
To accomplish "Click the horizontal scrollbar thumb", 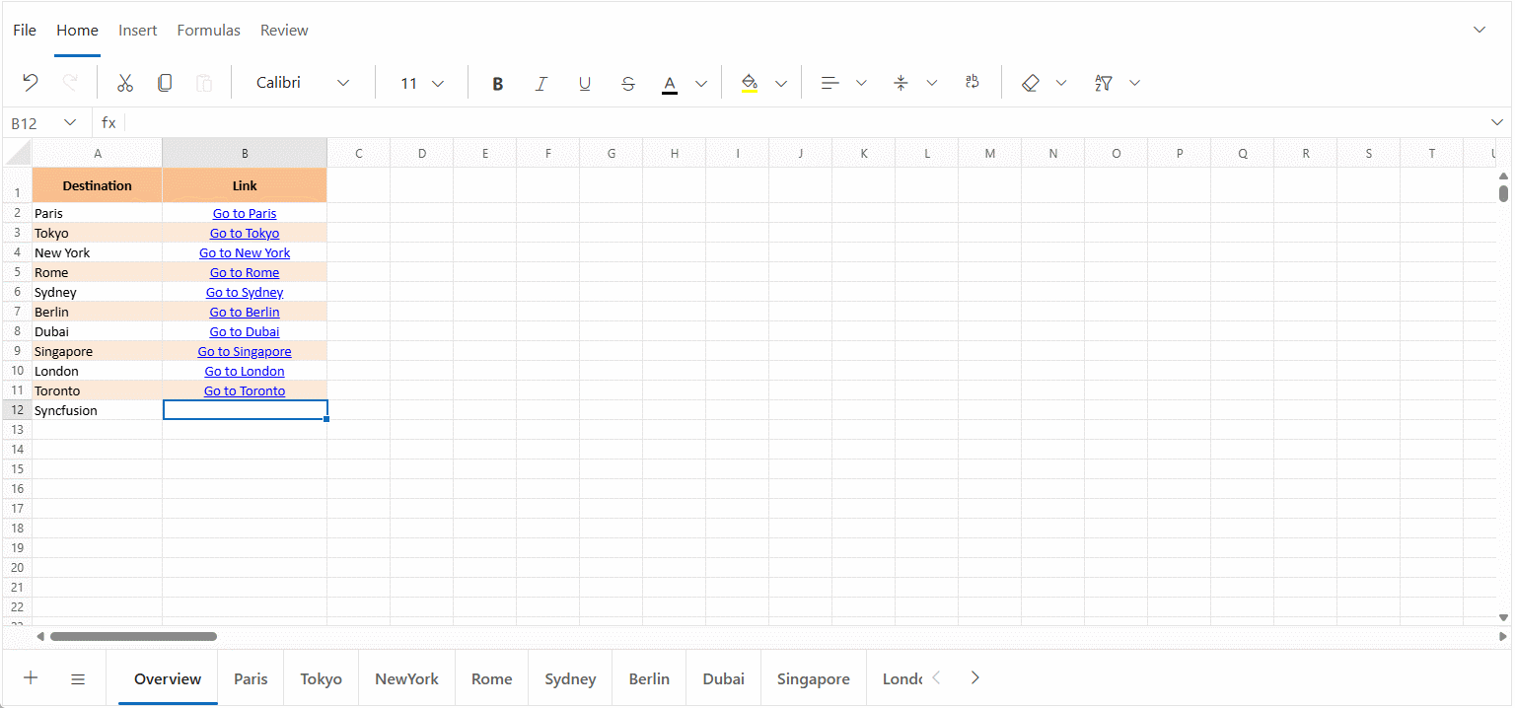I will [x=133, y=636].
